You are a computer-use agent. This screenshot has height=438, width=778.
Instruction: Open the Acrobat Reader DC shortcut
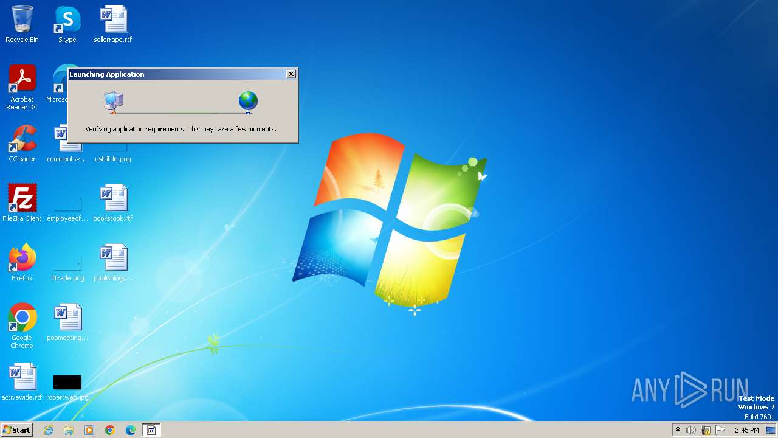point(22,88)
